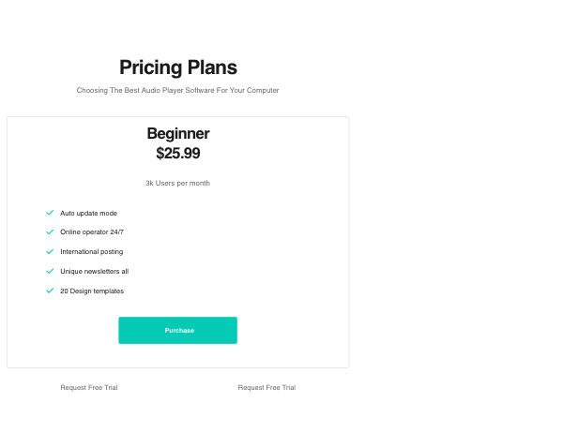Click the $25.99 price text
Screen dimensions: 563x433
178,153
